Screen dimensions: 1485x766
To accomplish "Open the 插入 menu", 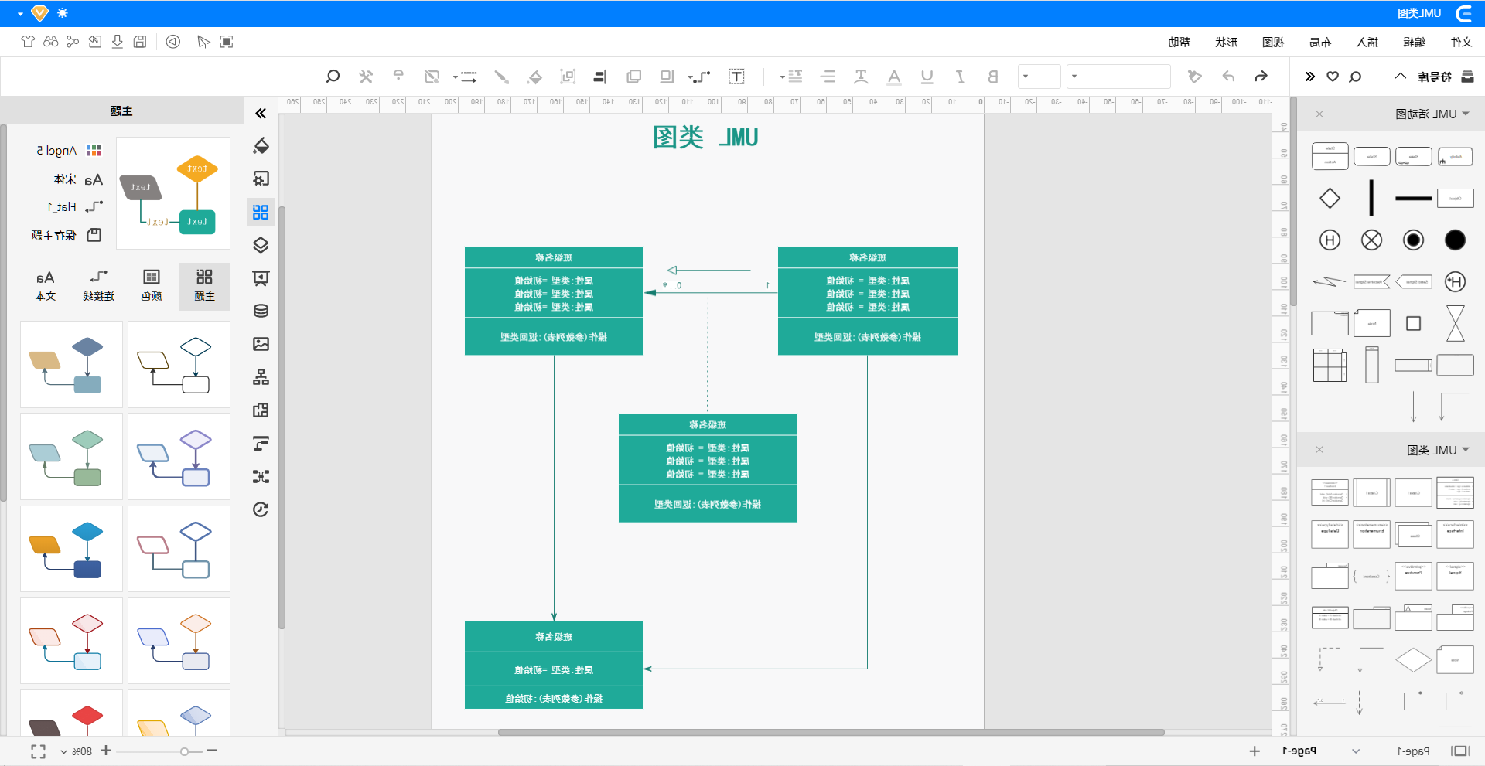I will pos(1367,42).
